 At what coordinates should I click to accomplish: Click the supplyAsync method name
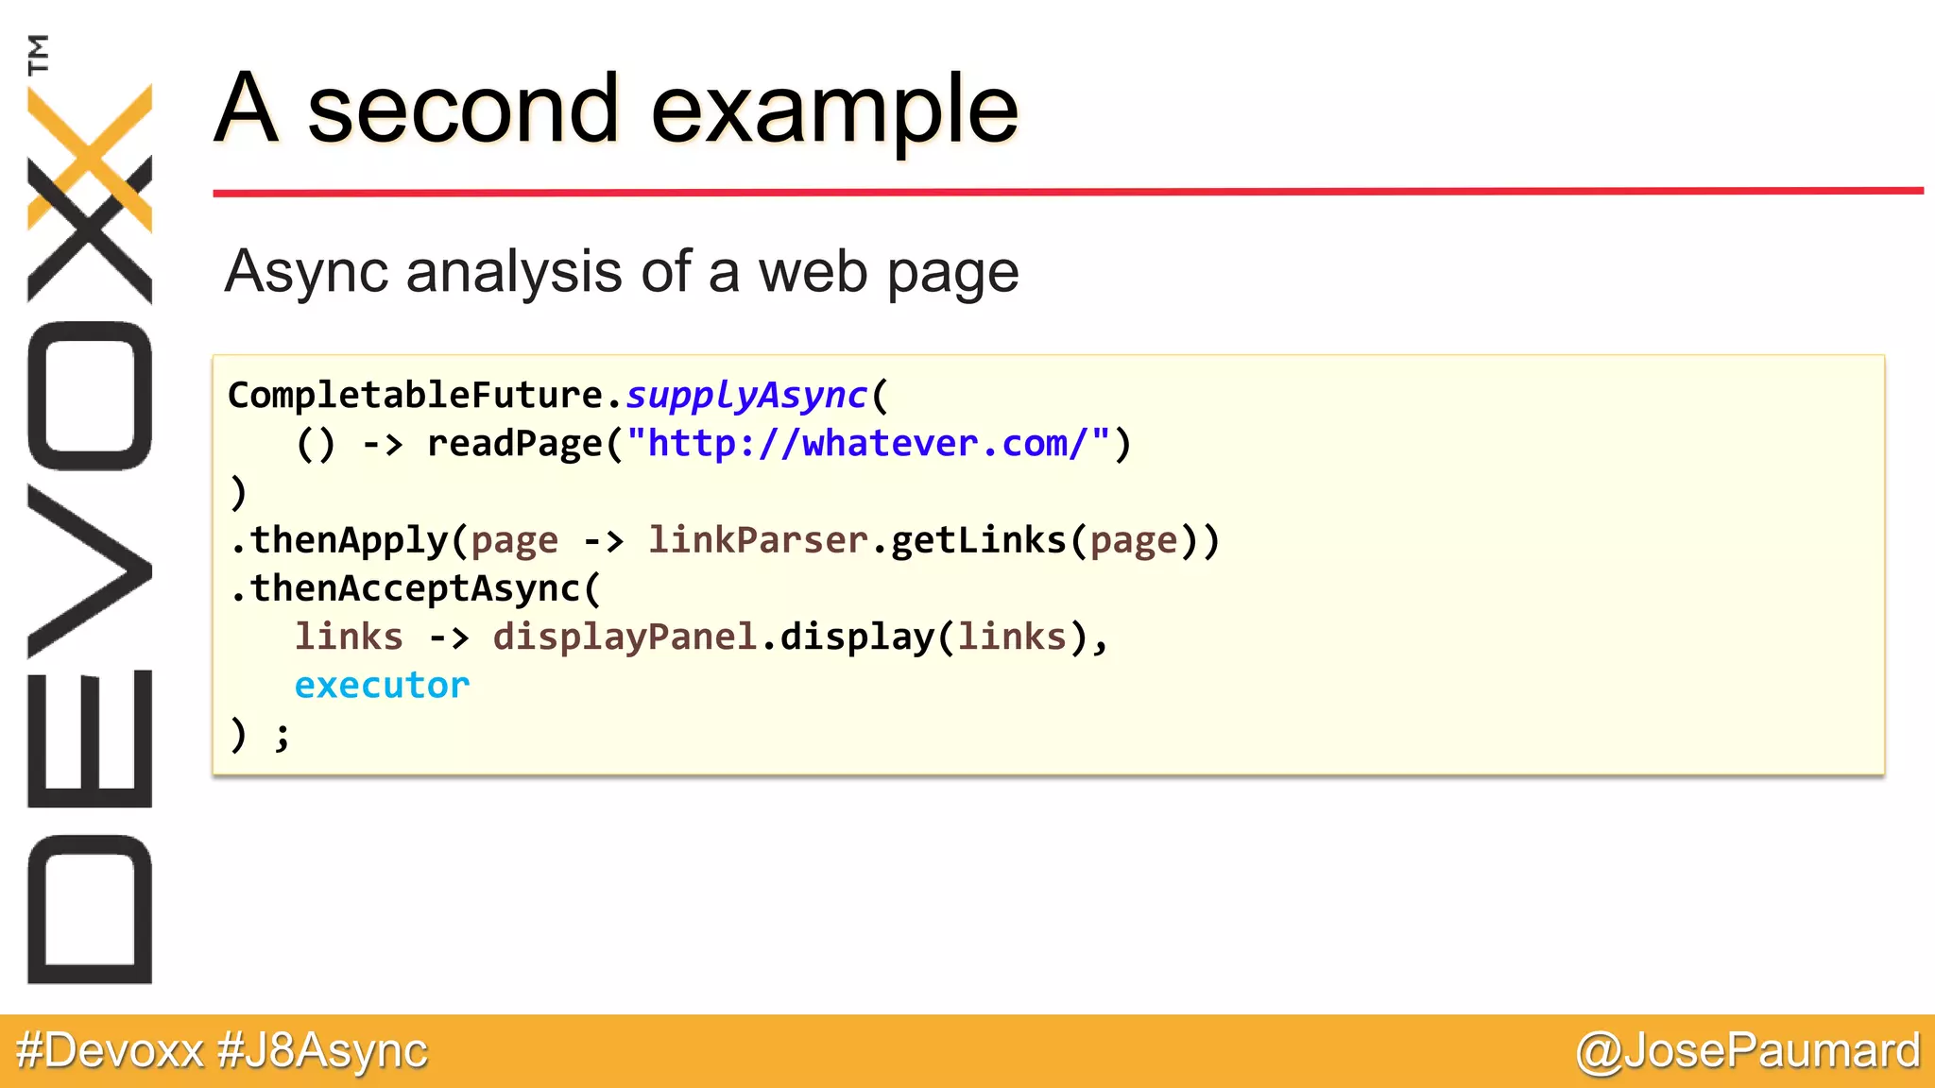[x=746, y=395]
